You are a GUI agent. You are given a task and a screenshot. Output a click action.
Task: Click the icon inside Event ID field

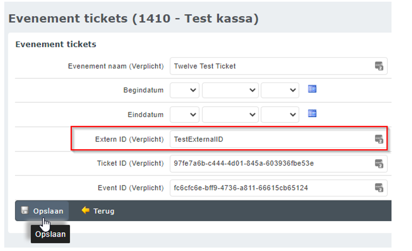(x=379, y=188)
